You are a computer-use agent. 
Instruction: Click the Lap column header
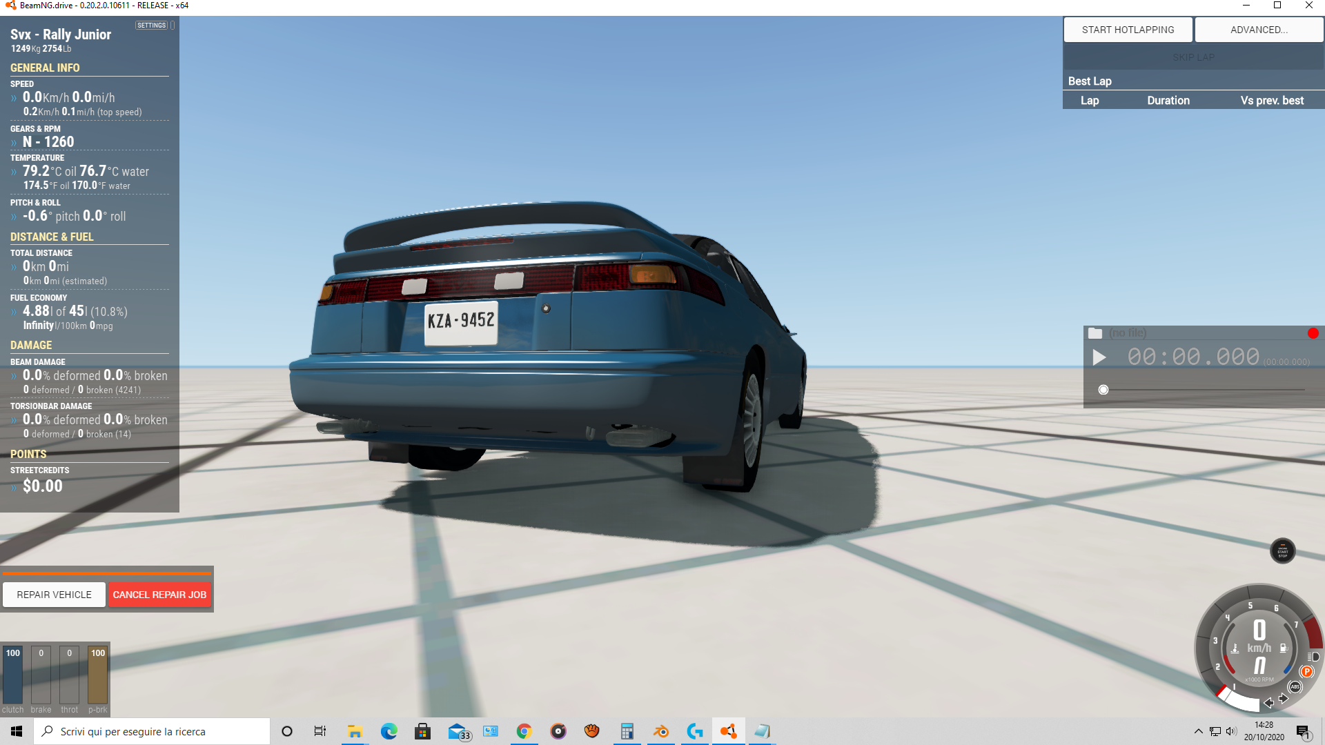(x=1090, y=101)
